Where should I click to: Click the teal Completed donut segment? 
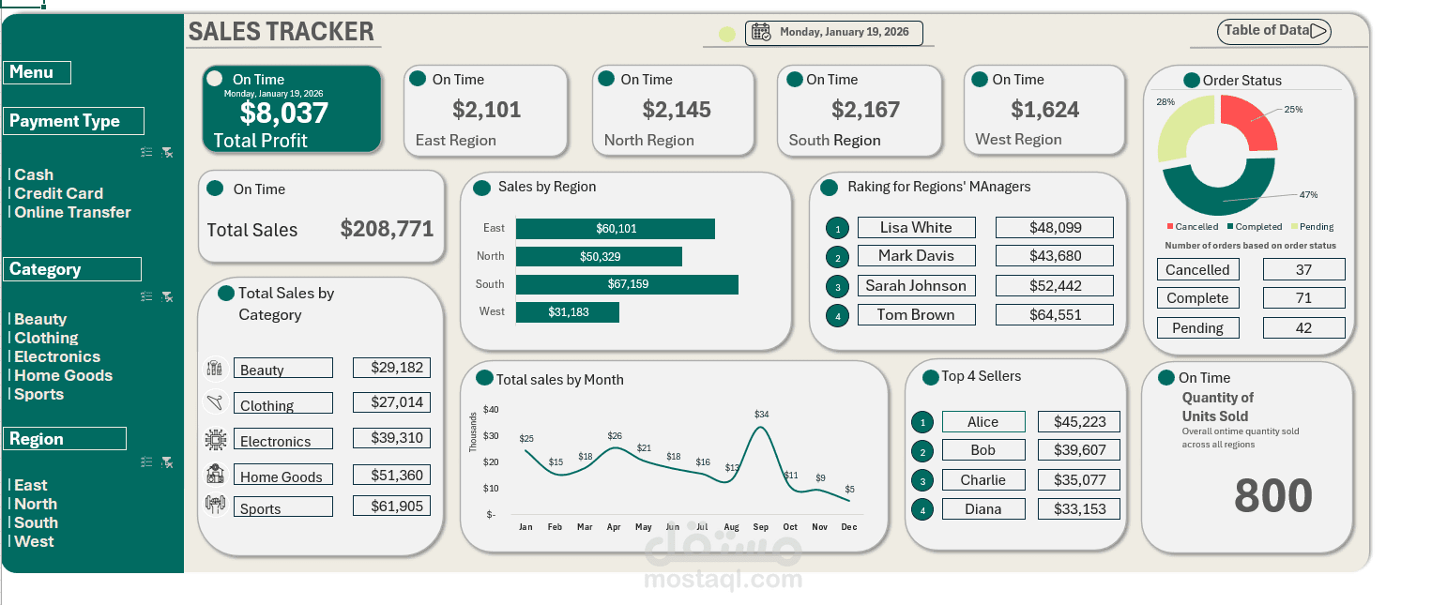pyautogui.click(x=1220, y=201)
